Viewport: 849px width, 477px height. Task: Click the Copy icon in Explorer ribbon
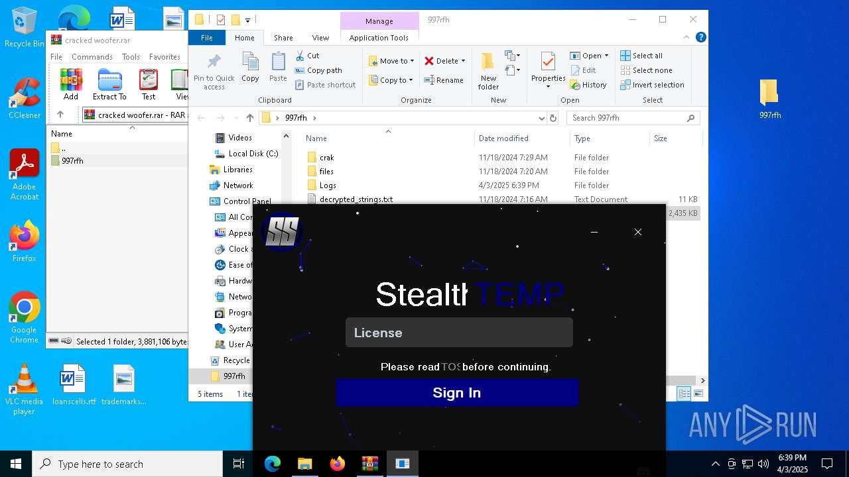coord(250,67)
